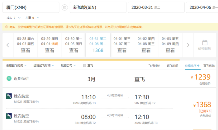The image size is (218, 130).
Task: Open the 去程起飞时间 filter dropdown
Action: tap(16, 65)
